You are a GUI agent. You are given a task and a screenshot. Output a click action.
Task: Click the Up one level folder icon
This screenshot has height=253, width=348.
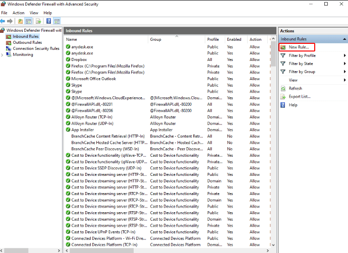click(20, 21)
